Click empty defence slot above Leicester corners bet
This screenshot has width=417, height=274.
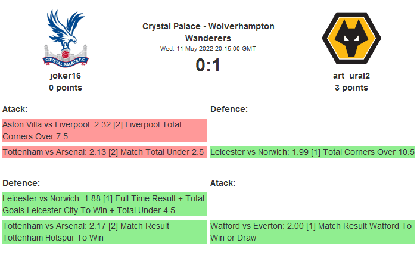(x=312, y=130)
